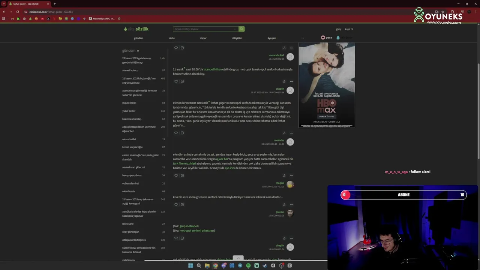
Task: Open the ekşi sözlük logo home link
Action: [136, 29]
